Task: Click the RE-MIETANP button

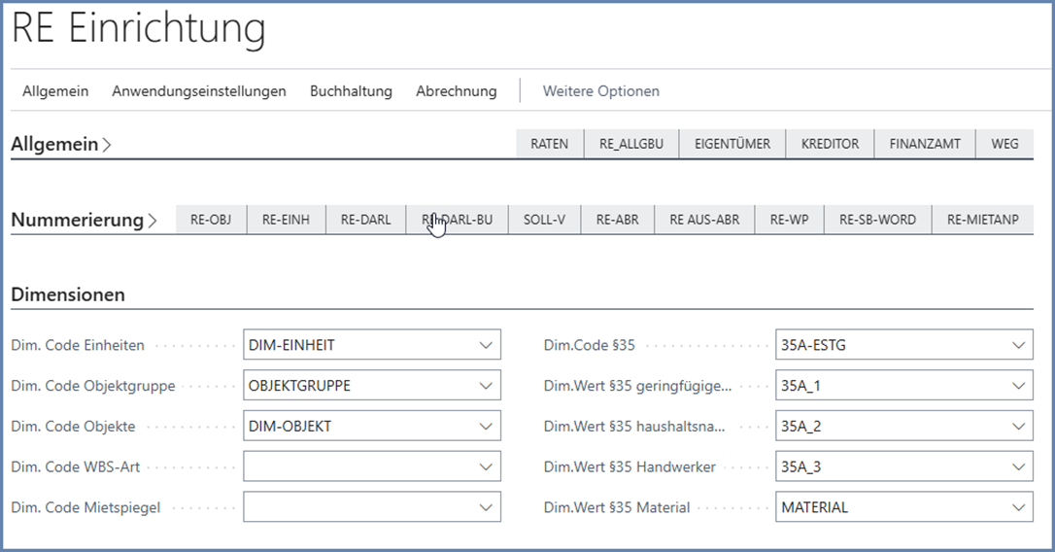Action: [x=982, y=220]
